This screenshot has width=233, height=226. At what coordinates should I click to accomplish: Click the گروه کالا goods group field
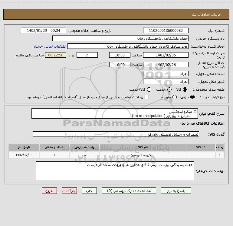coord(116,134)
